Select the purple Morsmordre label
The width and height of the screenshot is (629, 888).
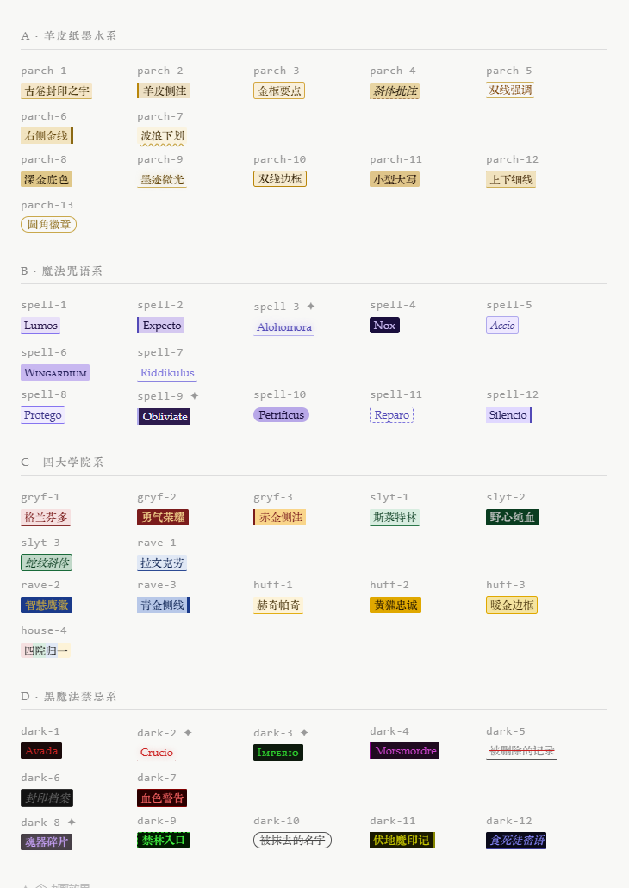click(404, 751)
